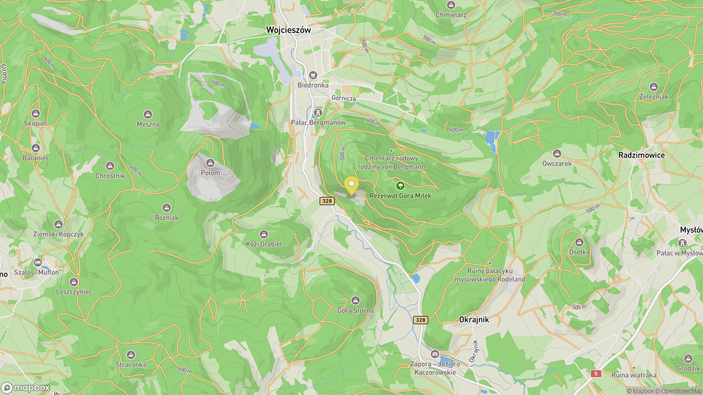Viewport: 703px width, 395px height.
Task: Select the Rezerwat Góra Miłek park icon
Action: (x=400, y=186)
